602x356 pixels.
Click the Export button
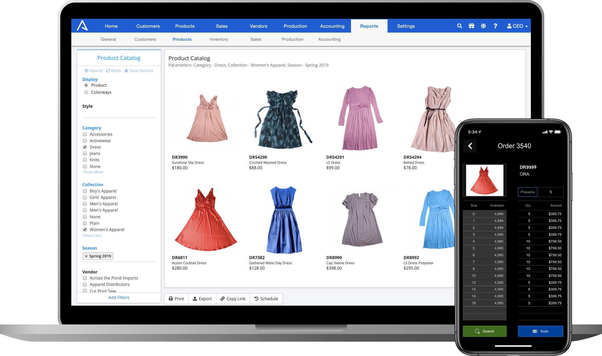(x=202, y=299)
